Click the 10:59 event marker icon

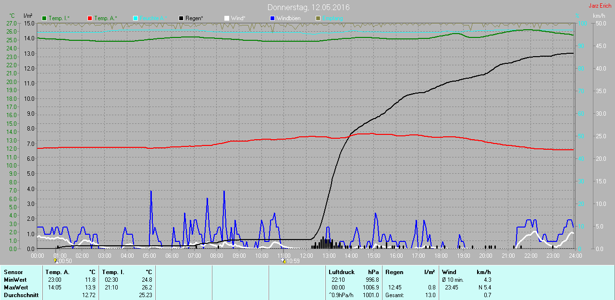pyautogui.click(x=283, y=261)
